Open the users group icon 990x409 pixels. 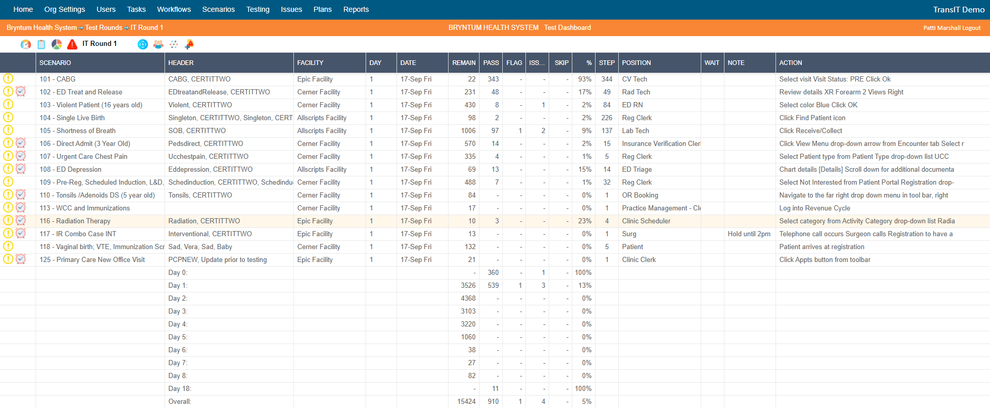click(x=158, y=44)
